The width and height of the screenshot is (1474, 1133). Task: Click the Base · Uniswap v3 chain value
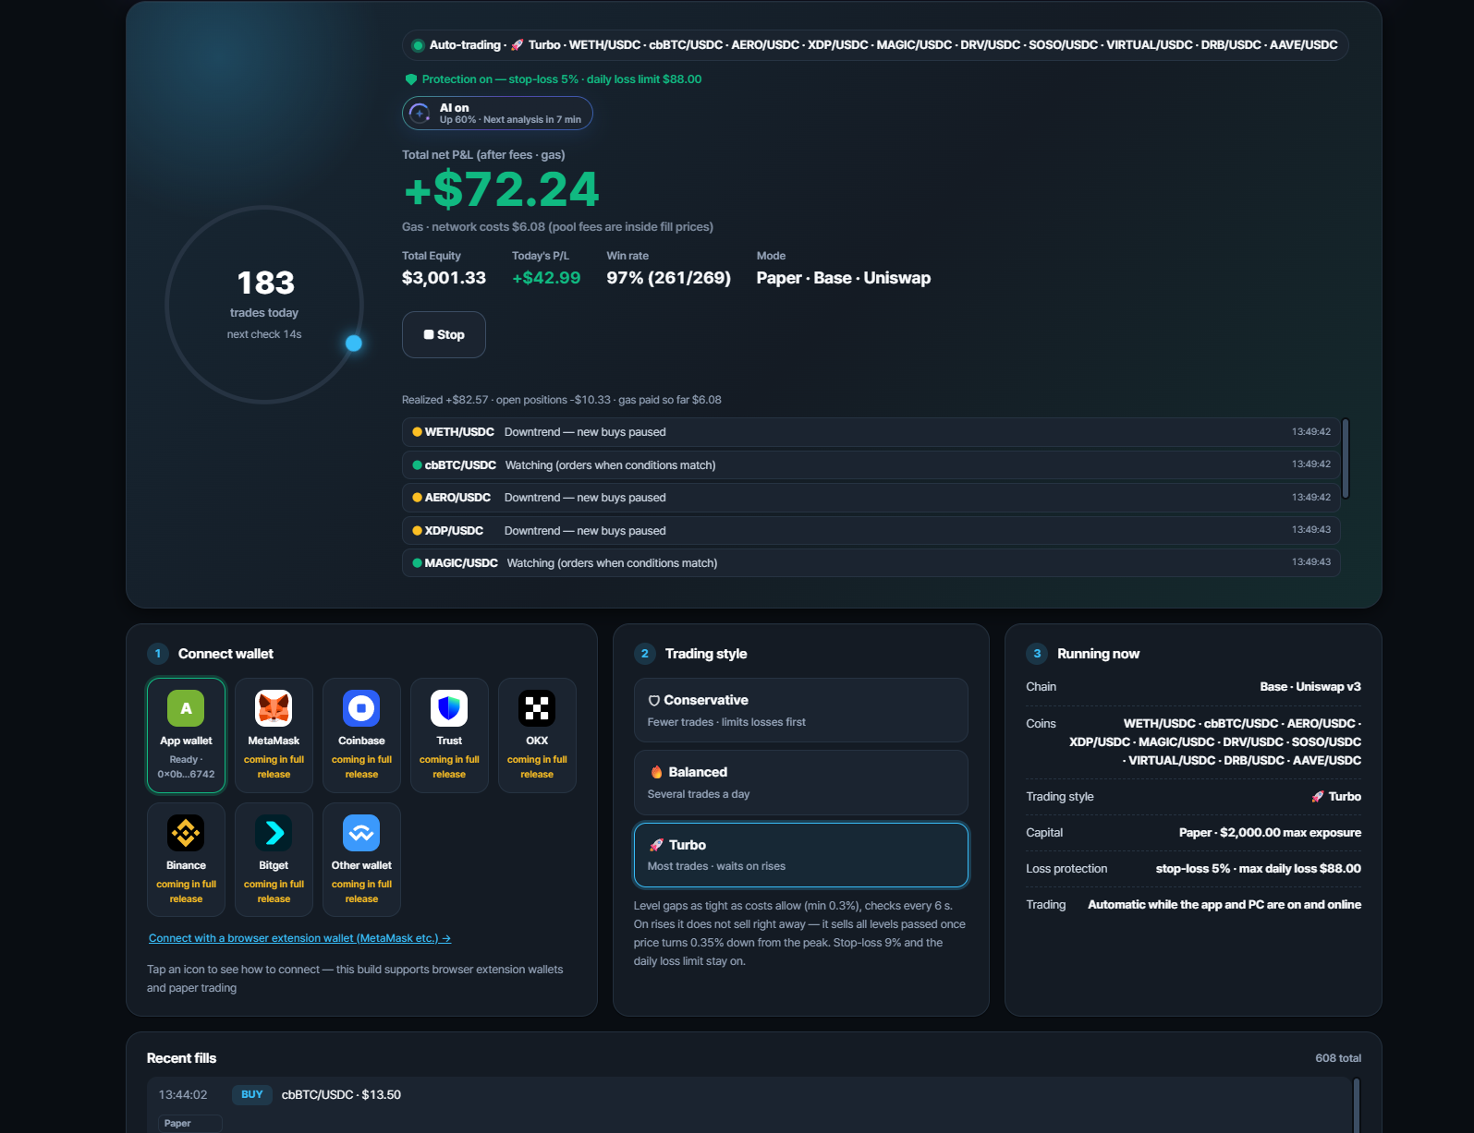pyautogui.click(x=1310, y=687)
